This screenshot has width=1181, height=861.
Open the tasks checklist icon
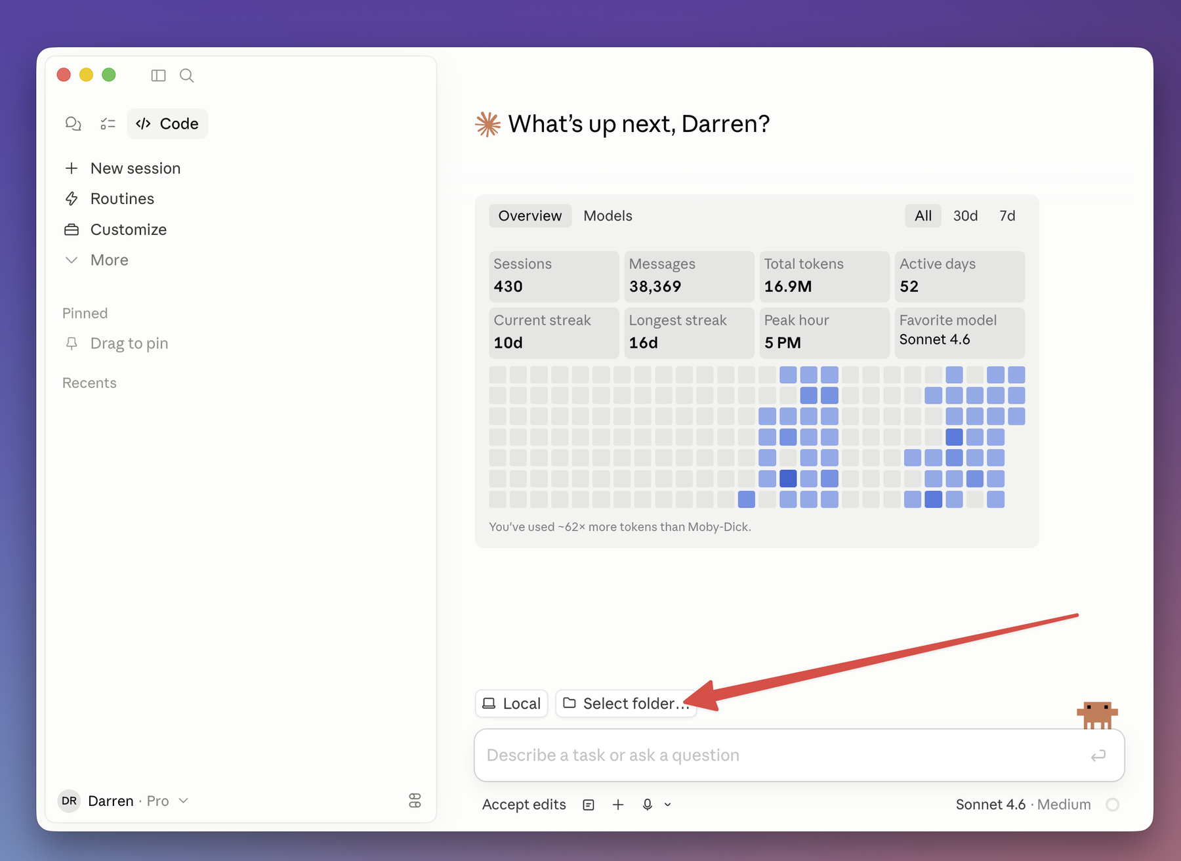(108, 123)
